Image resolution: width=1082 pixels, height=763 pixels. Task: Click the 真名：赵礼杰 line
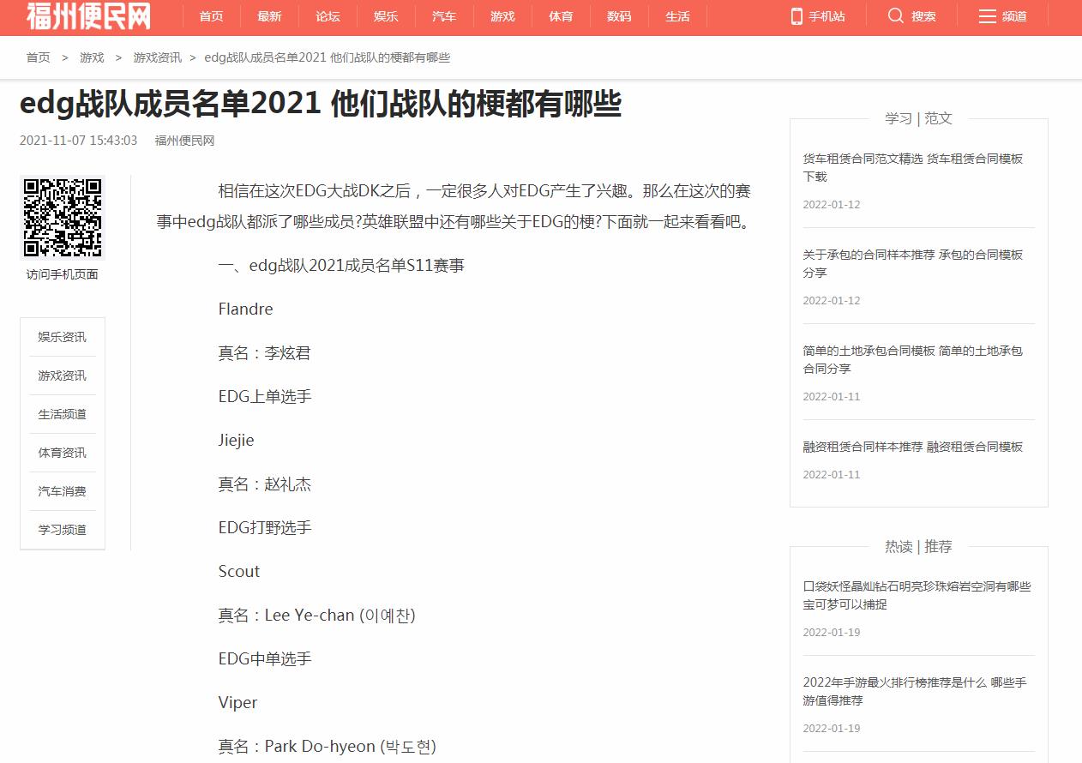click(x=265, y=484)
